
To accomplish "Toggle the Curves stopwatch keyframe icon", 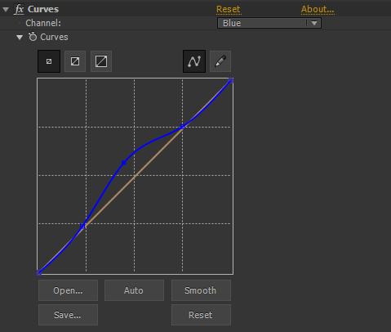I will [33, 37].
